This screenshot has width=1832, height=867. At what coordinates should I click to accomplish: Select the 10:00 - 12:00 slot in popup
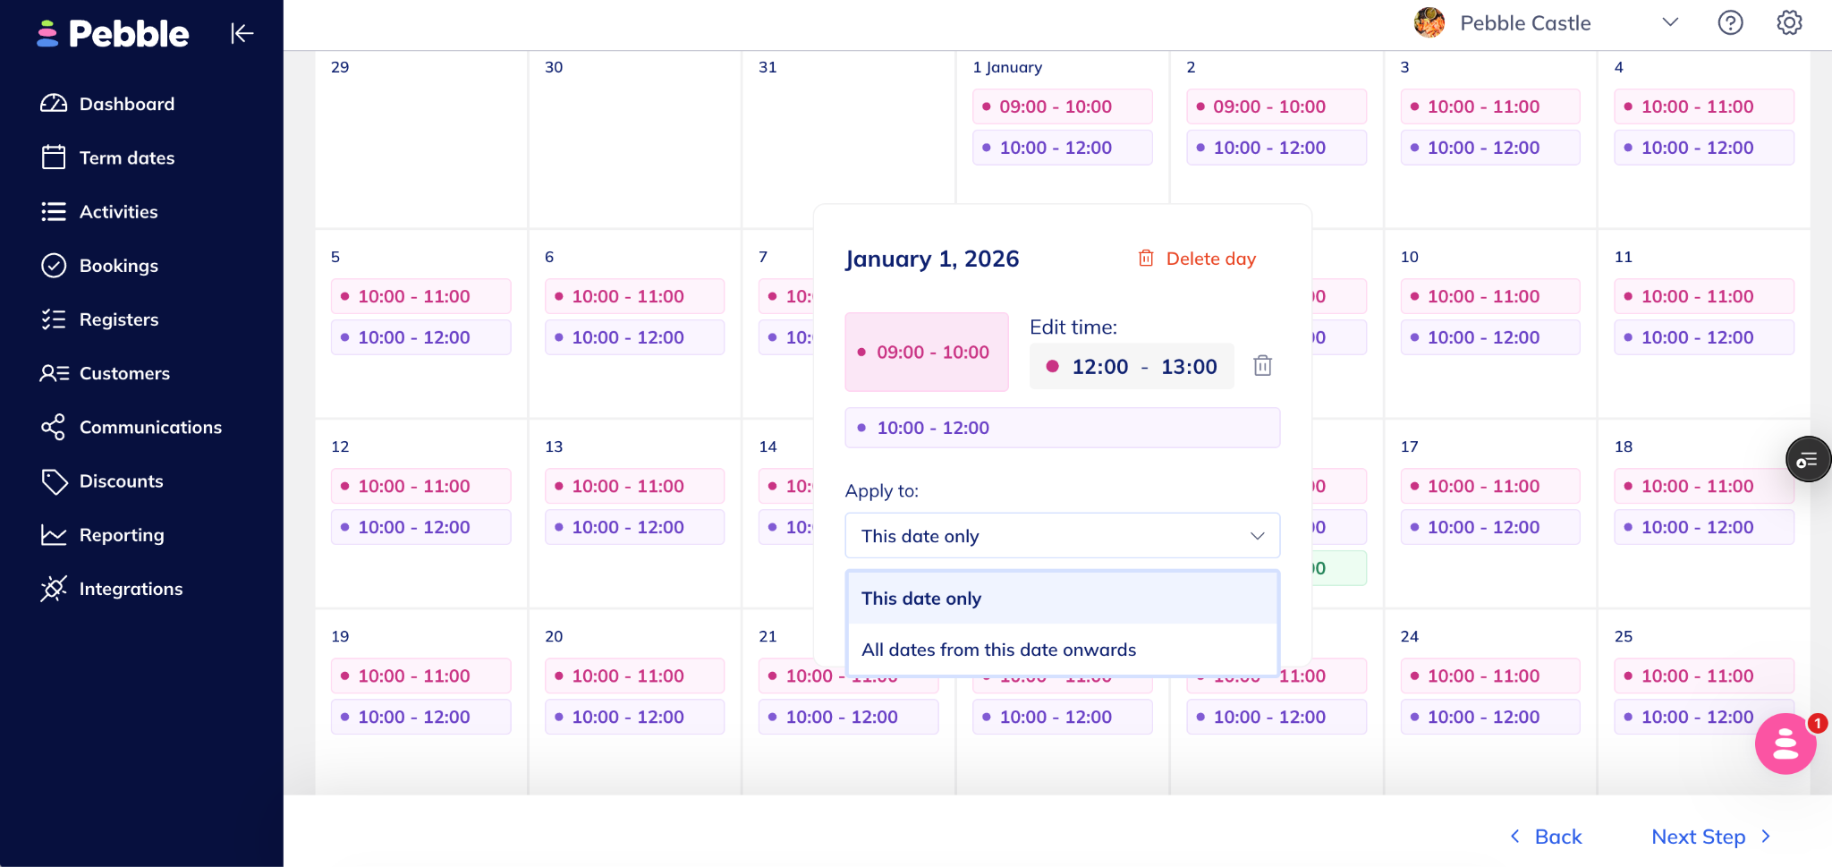(x=1062, y=428)
